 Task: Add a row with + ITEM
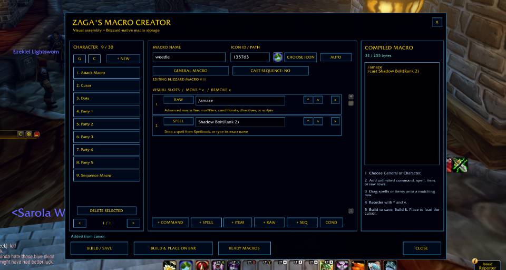(238, 223)
